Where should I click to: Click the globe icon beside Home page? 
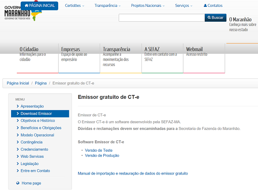tap(18, 183)
